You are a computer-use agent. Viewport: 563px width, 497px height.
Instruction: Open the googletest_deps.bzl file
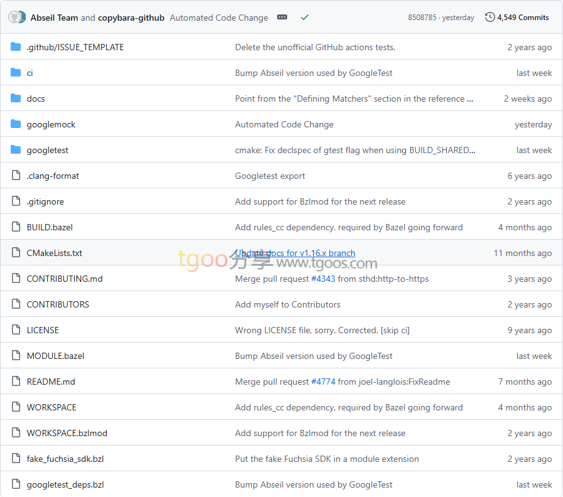click(x=65, y=485)
